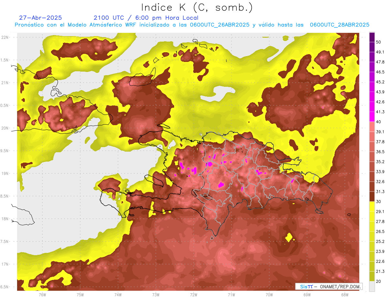387x299 pixels.
Task: Click the latitude label "18N"
Action: pyautogui.click(x=5, y=219)
